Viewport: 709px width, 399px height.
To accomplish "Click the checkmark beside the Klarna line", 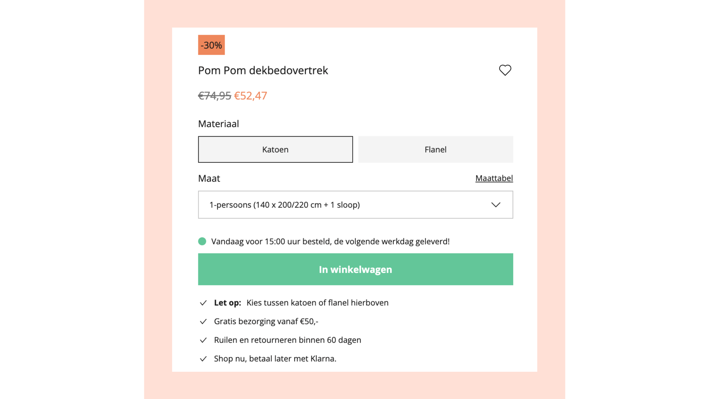I will pyautogui.click(x=203, y=359).
